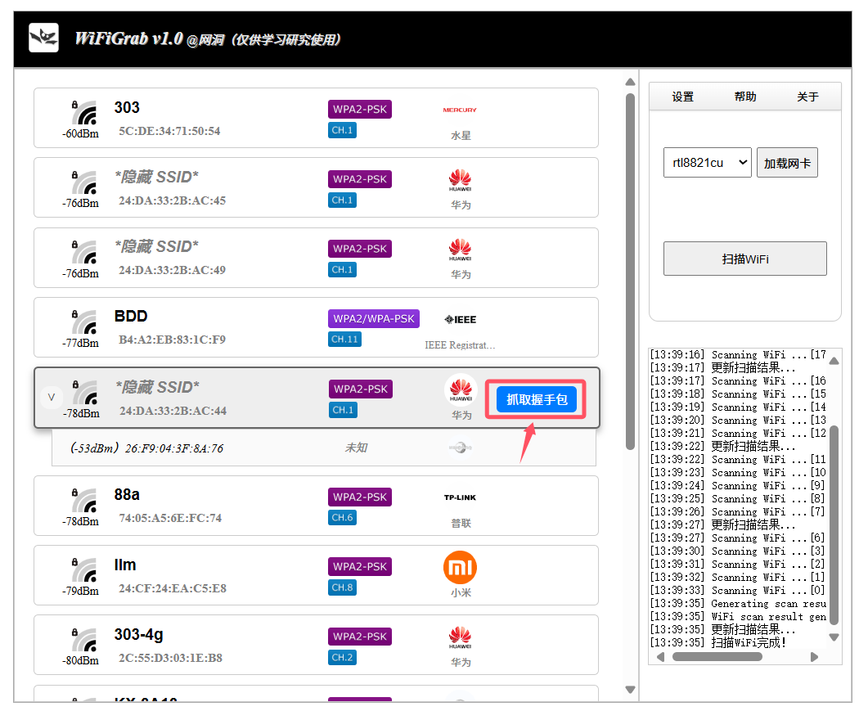Screen dimensions: 859x711
Task: Click the 小米 vendor label
Action: click(x=461, y=592)
